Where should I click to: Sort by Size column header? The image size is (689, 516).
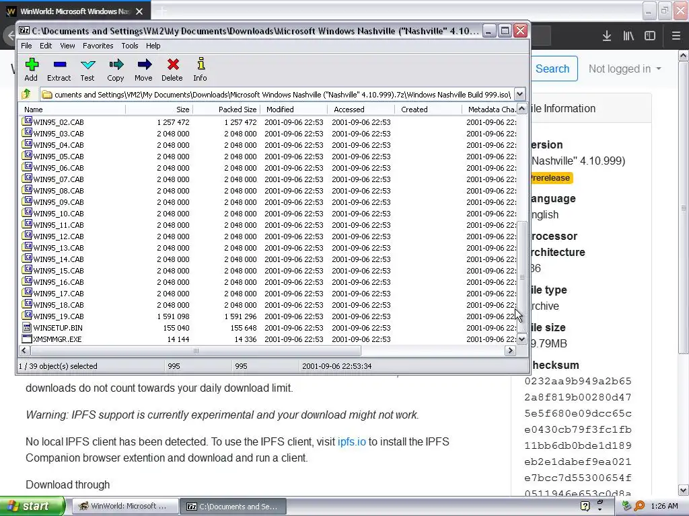tap(159, 110)
